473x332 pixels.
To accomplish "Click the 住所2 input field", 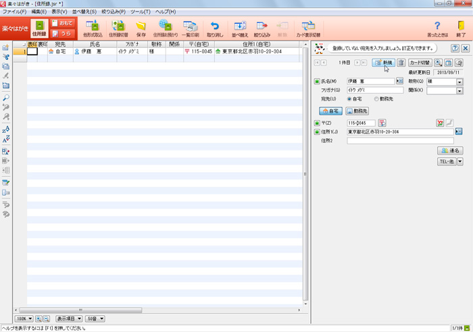I will point(400,140).
